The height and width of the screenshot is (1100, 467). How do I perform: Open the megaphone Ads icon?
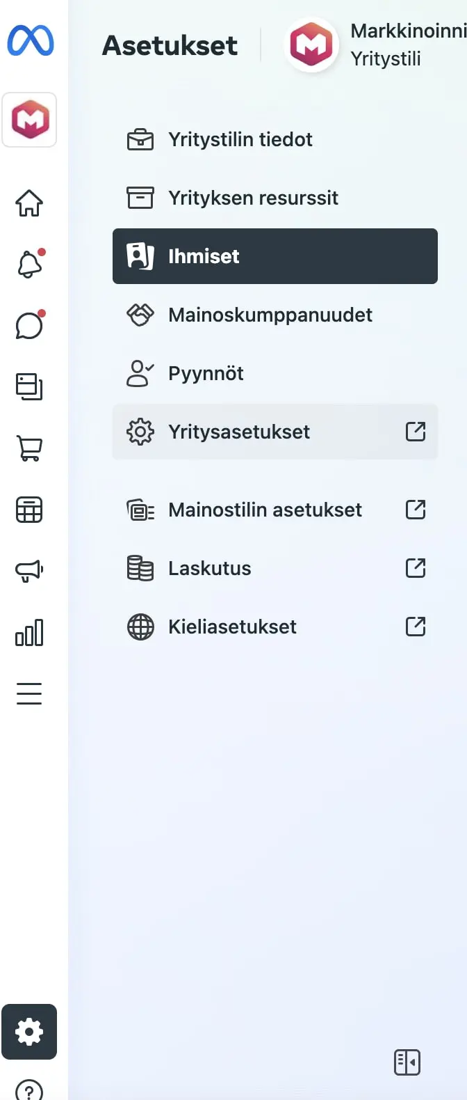coord(29,570)
